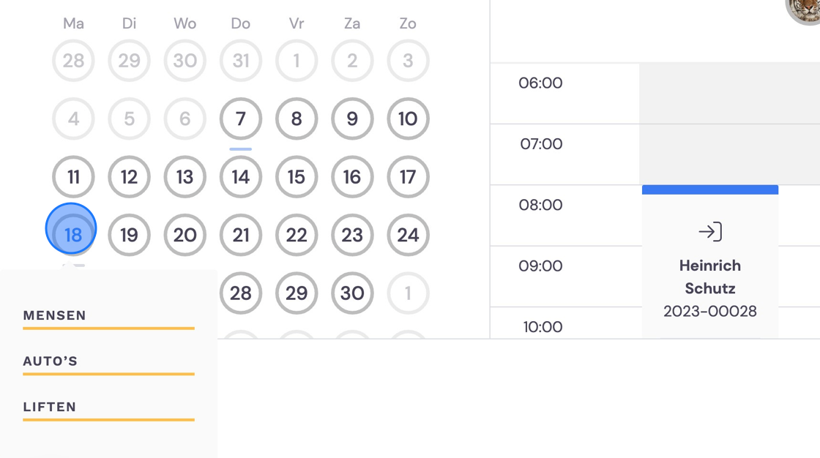Screen dimensions: 820x458
Task: Click the blue bar atop the appointment
Action: click(x=710, y=189)
